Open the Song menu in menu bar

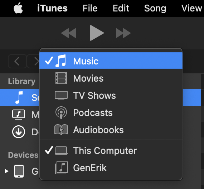click(x=155, y=8)
